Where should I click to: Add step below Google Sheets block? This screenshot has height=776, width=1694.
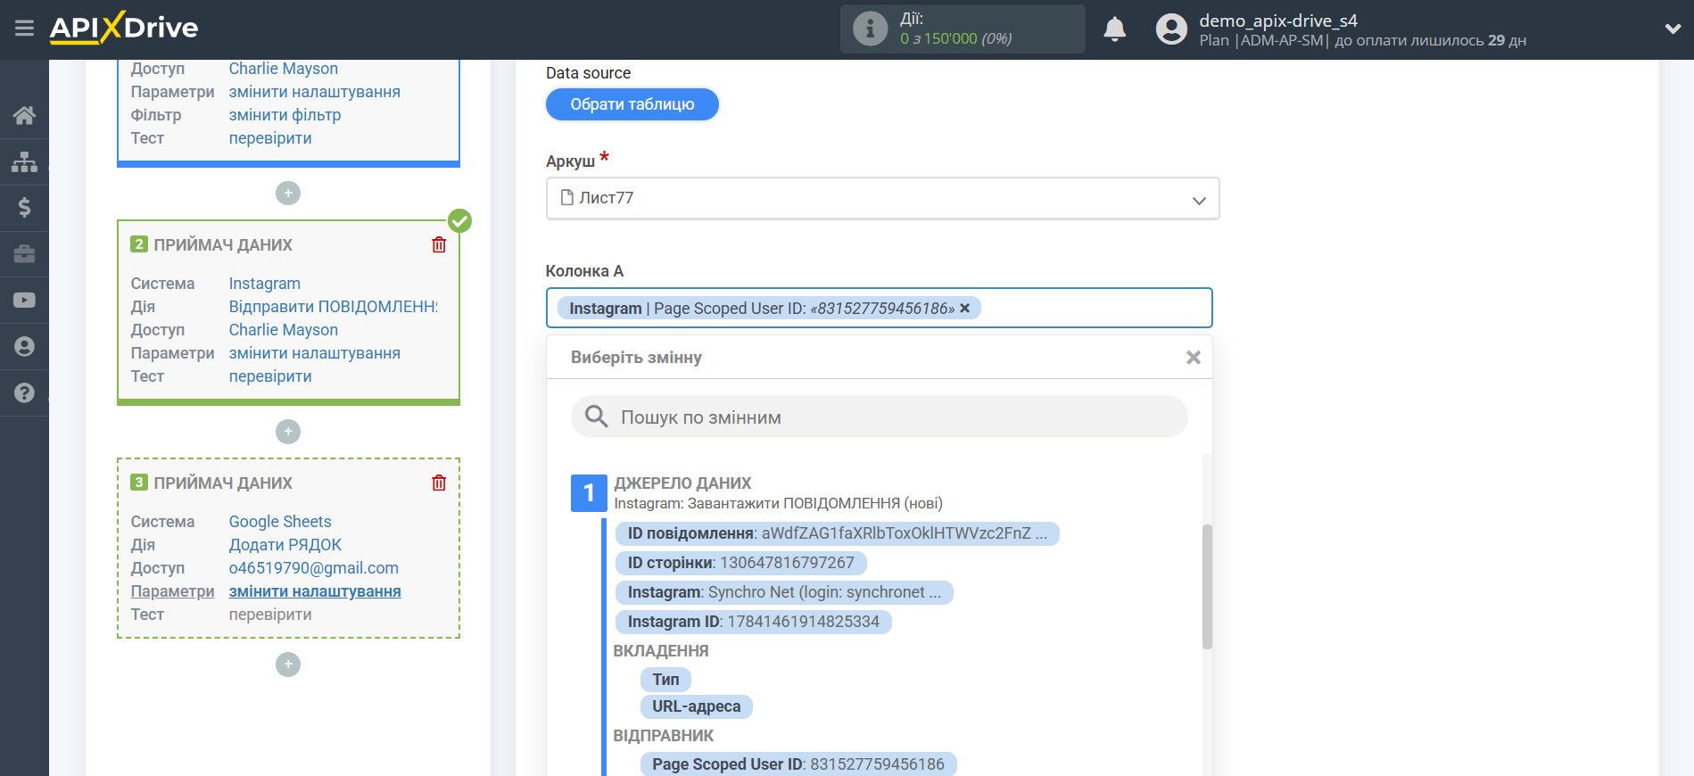(287, 665)
